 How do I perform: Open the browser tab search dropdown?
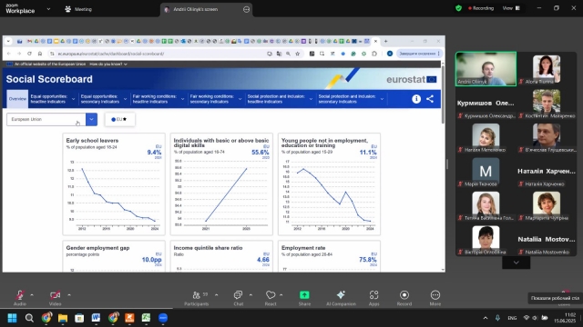coord(8,41)
